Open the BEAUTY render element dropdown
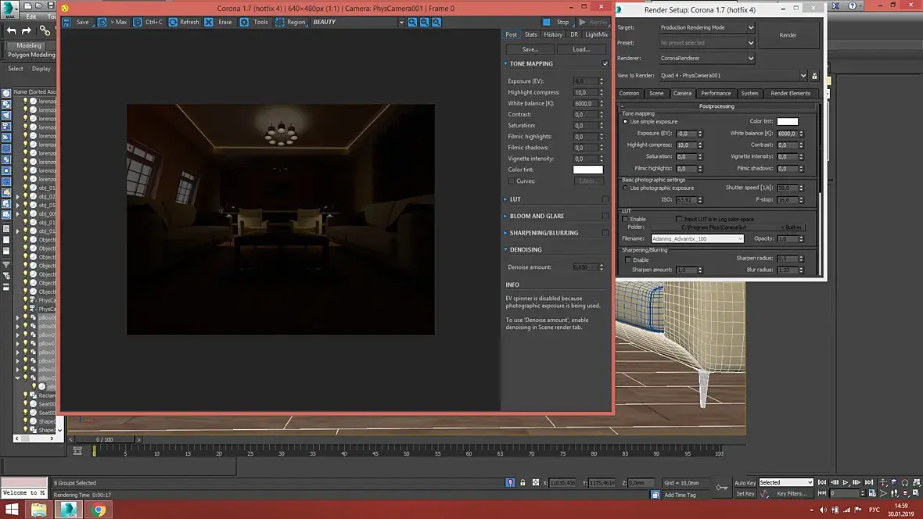Screen dimensions: 923x519 tap(401, 22)
